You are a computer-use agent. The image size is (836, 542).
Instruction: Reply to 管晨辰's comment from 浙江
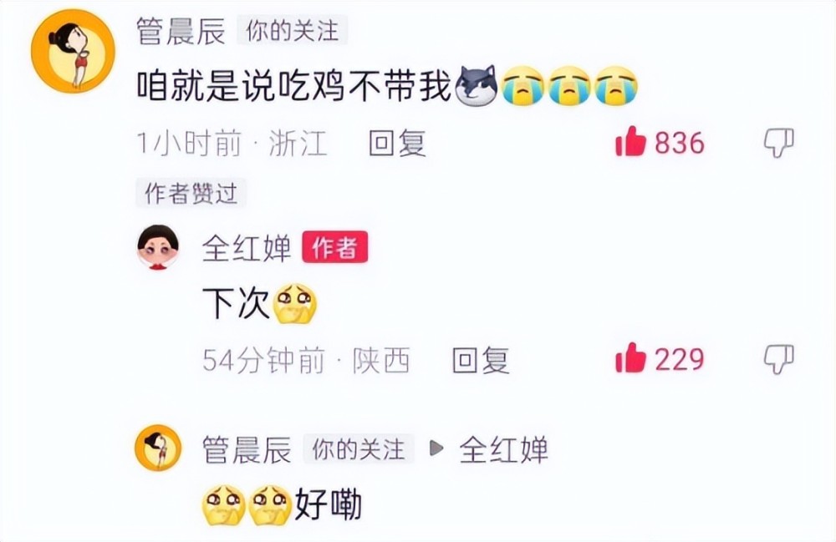point(397,143)
